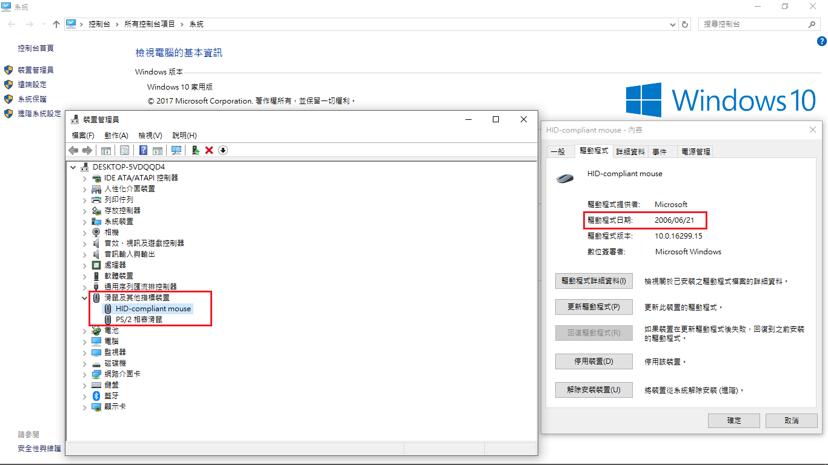Screen dimensions: 828x465
Task: Toggle the show/hide action pane toolbar icon
Action: click(158, 150)
